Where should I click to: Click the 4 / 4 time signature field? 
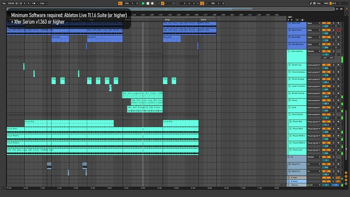[x=27, y=3]
